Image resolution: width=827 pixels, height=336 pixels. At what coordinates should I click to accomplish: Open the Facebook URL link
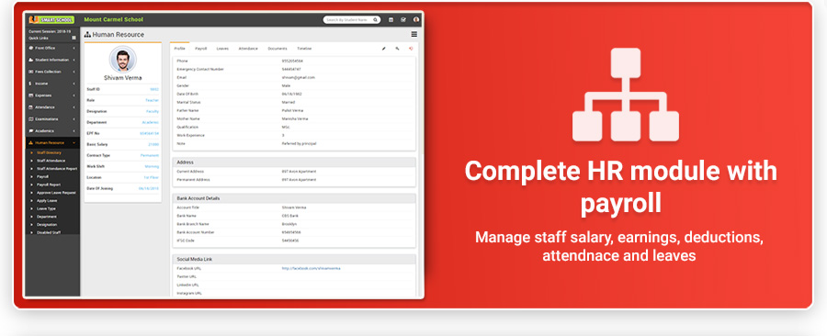point(311,269)
